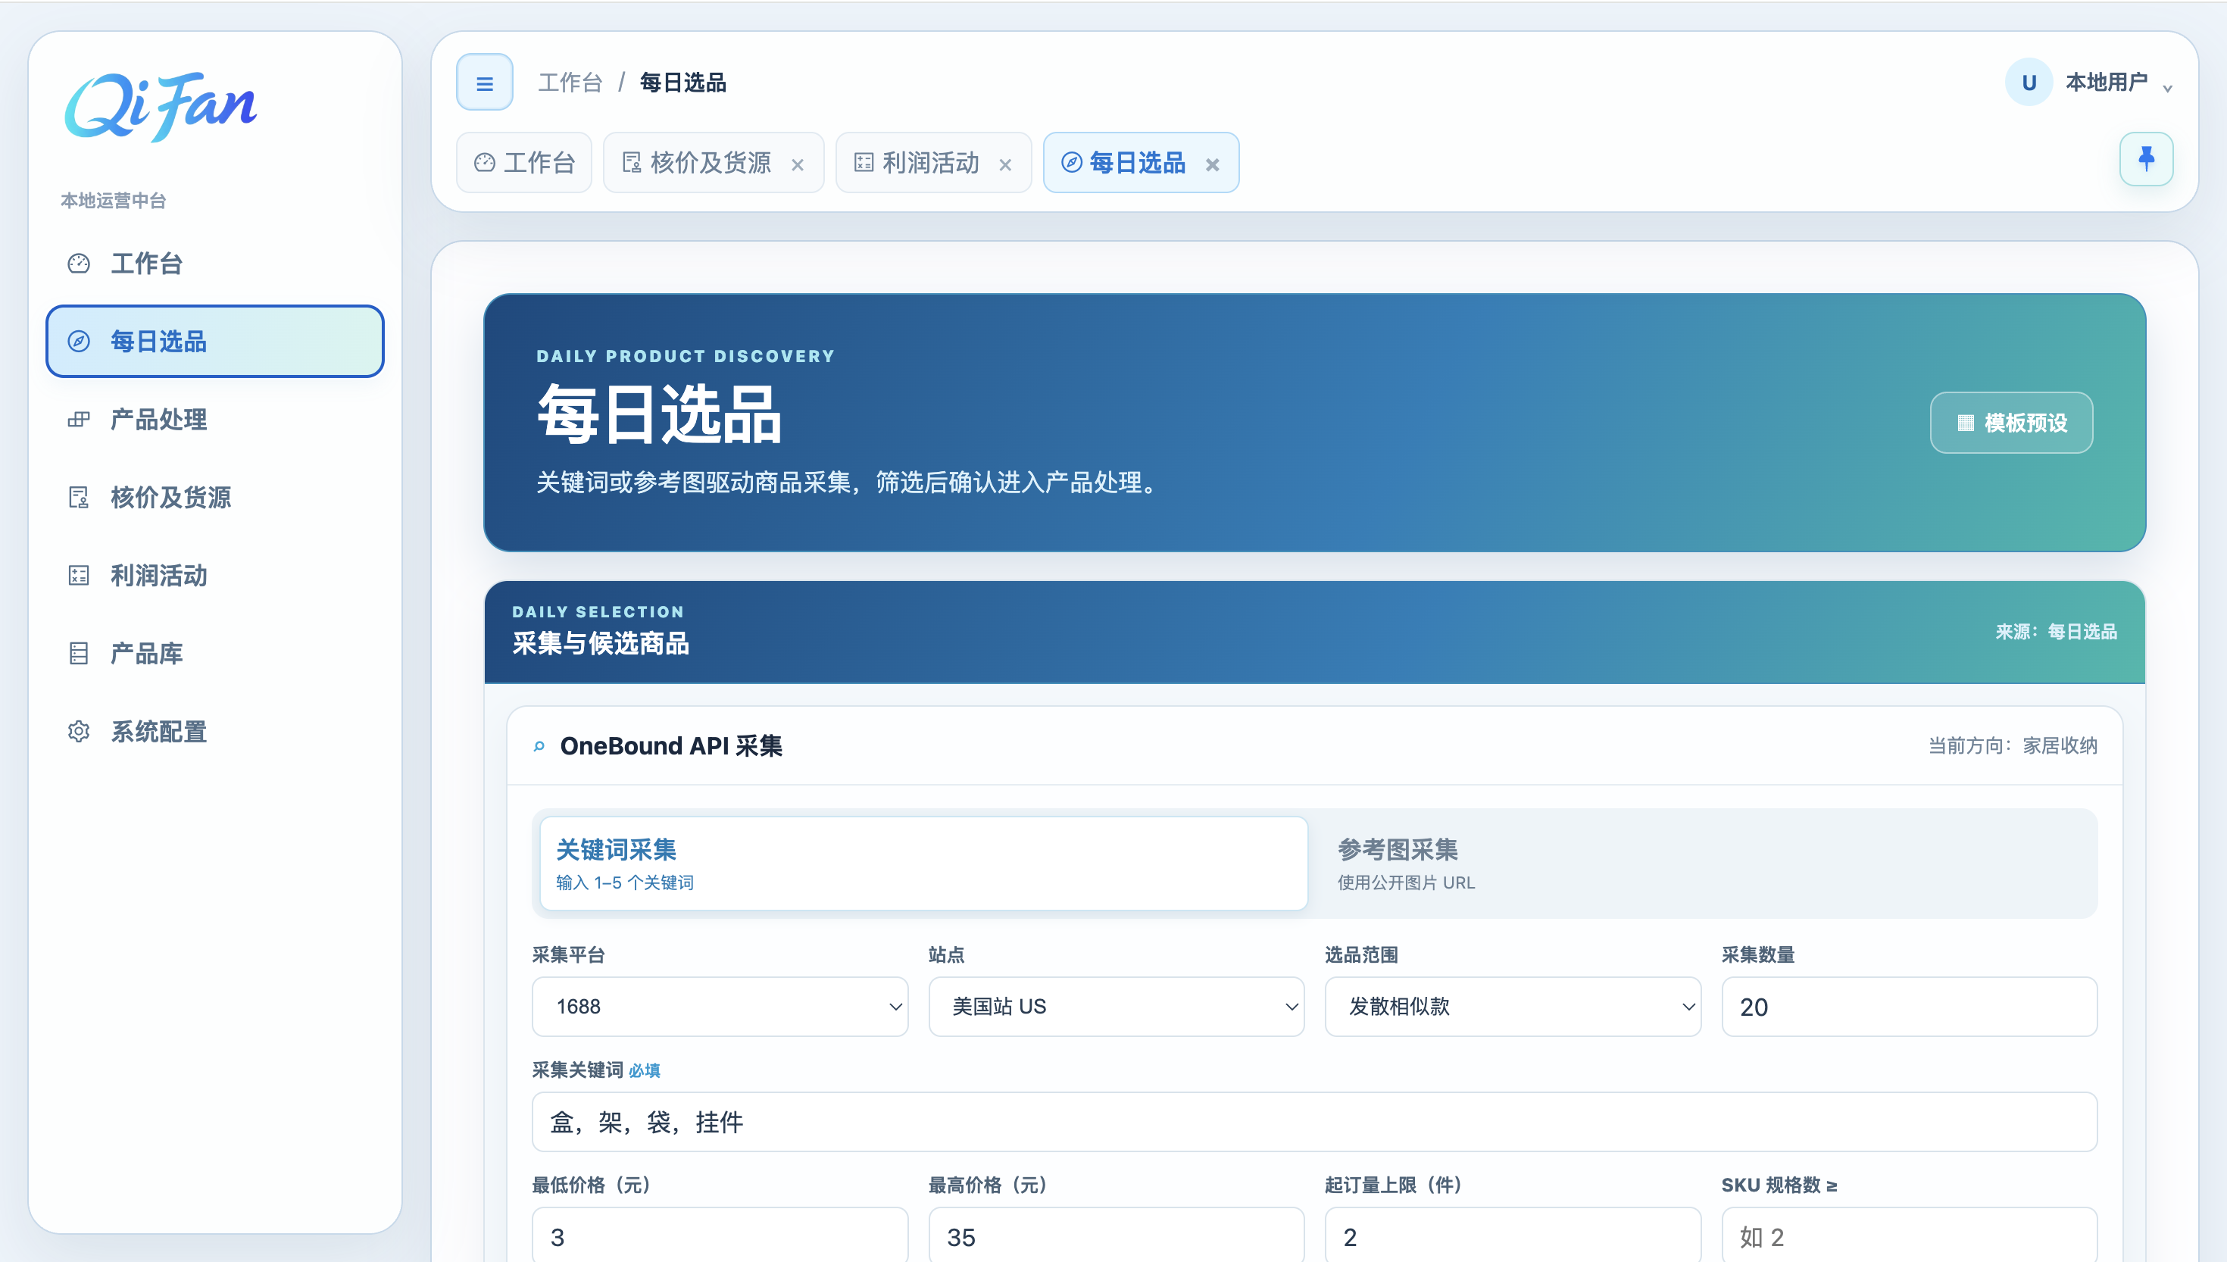Image resolution: width=2227 pixels, height=1262 pixels.
Task: Click the 利润活动 tab's icon
Action: pyautogui.click(x=864, y=163)
